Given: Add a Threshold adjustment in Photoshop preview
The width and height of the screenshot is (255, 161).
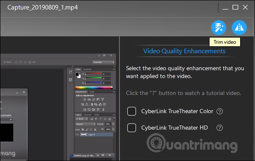Looking at the screenshot, I should (94, 109).
